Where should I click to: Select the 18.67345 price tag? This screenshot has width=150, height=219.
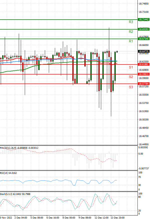(144, 39)
